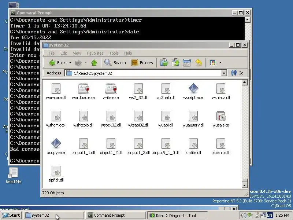Open the Help menu
This screenshot has width=293, height=220.
pyautogui.click(x=128, y=53)
